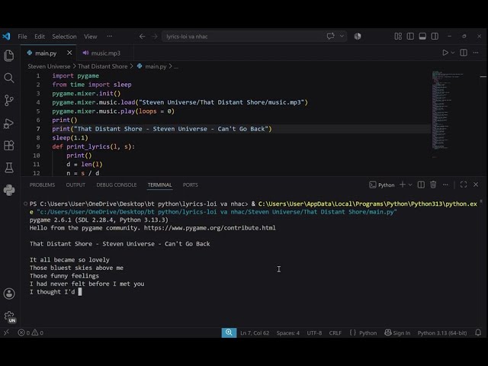
Task: Split the terminal pane
Action: coord(421,185)
